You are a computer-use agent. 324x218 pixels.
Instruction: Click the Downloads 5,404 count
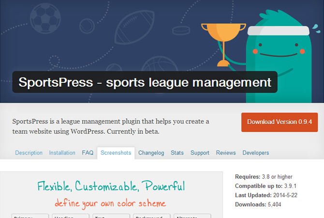coord(258,204)
